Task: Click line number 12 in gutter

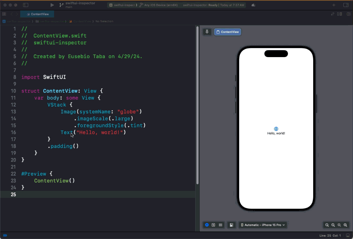Action: coord(13,105)
